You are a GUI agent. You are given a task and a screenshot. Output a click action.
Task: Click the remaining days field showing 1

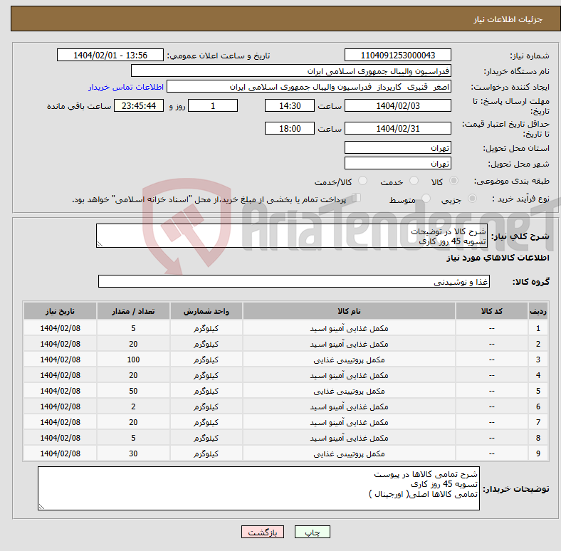pyautogui.click(x=213, y=105)
